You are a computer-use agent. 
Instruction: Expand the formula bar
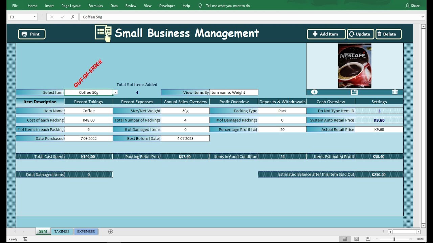pyautogui.click(x=423, y=17)
